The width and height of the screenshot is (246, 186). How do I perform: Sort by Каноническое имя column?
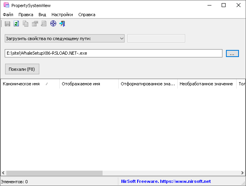click(x=30, y=84)
